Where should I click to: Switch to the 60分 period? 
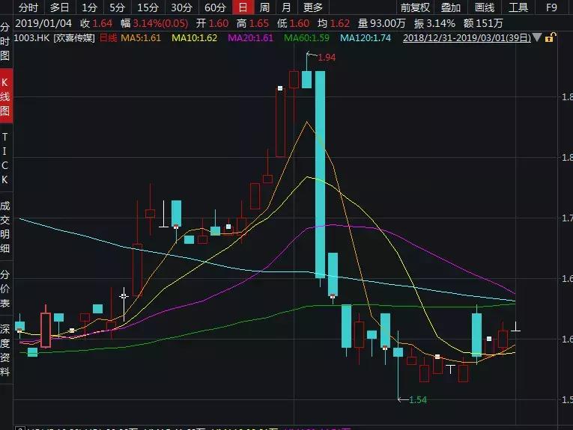coord(215,7)
